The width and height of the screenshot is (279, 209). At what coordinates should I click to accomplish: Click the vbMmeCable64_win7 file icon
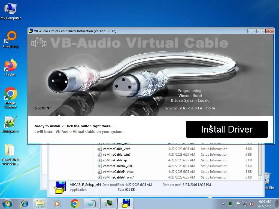tap(99, 177)
